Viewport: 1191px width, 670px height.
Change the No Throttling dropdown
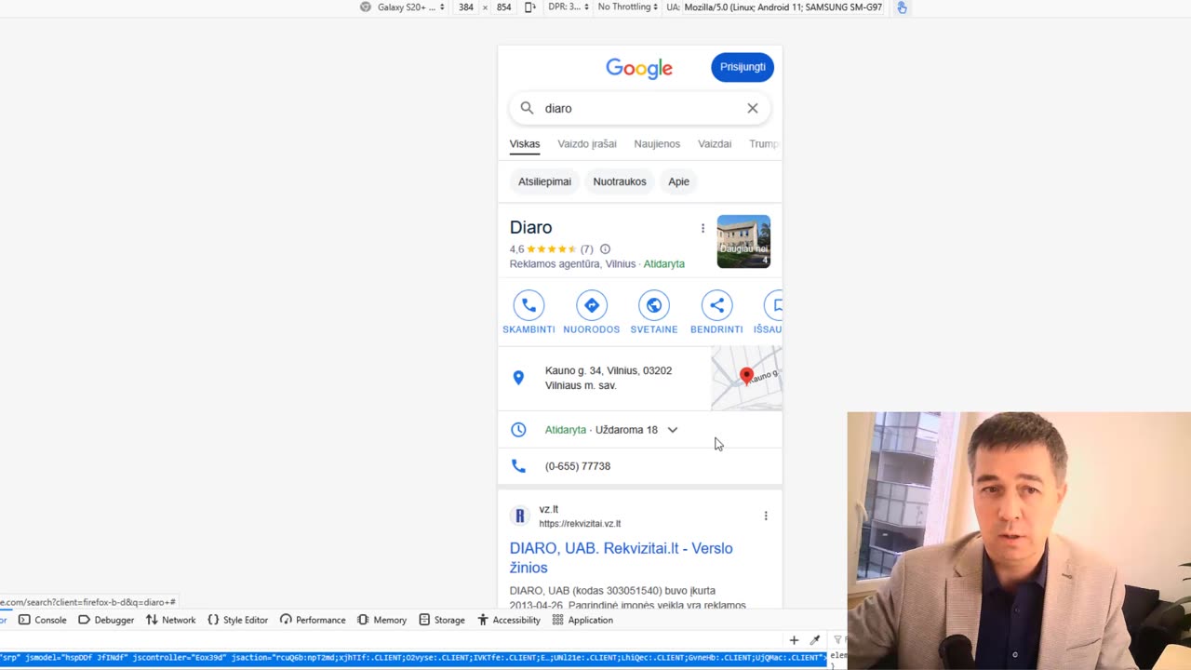tap(628, 7)
